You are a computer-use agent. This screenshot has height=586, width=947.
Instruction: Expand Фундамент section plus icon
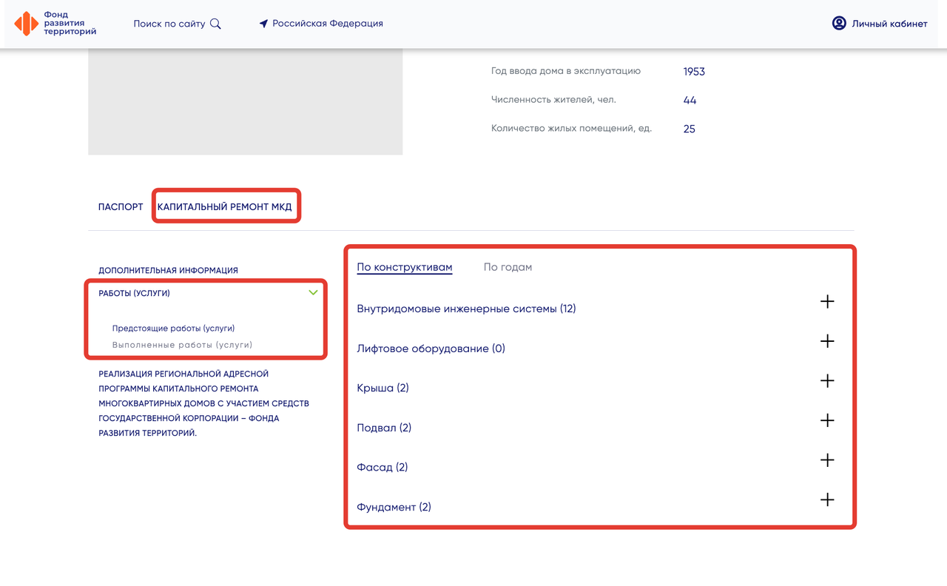coord(827,500)
